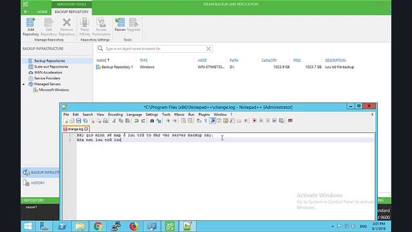
Task: Open the File menu in Notepad++
Action: [x=66, y=115]
